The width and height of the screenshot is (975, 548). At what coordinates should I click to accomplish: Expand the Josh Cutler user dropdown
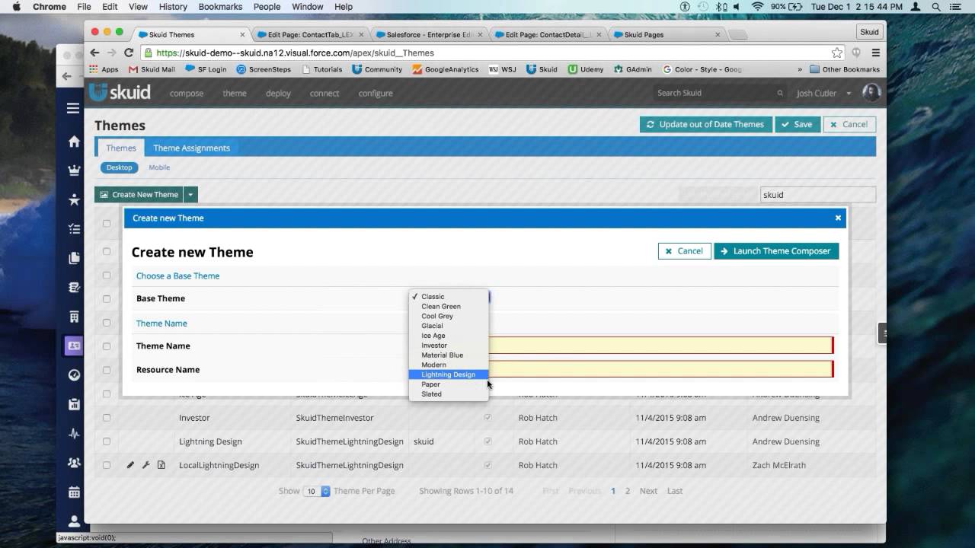click(x=849, y=93)
